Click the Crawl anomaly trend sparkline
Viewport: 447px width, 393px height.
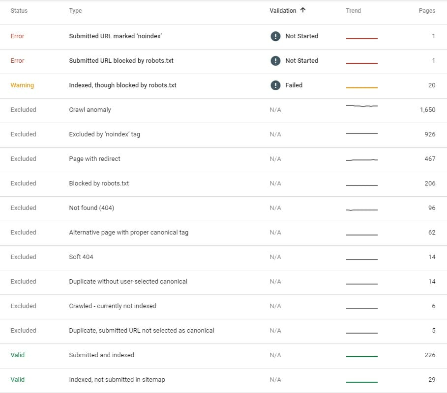click(361, 105)
